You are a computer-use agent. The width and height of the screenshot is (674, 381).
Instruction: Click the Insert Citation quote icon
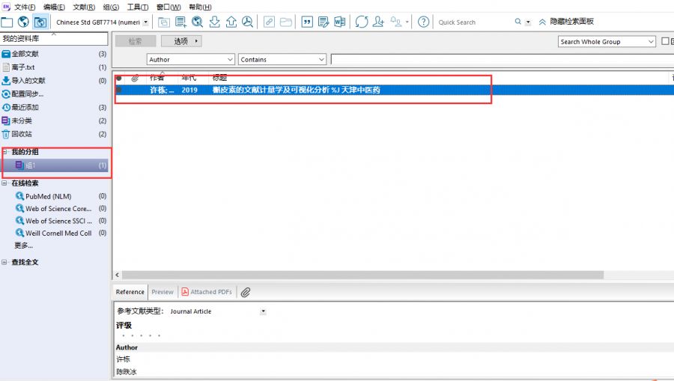pos(306,22)
